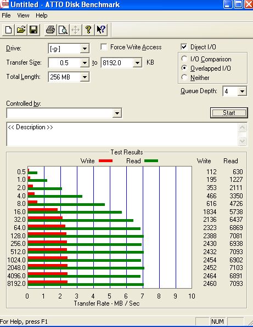Click the green Read legend swatch

(x=151, y=161)
